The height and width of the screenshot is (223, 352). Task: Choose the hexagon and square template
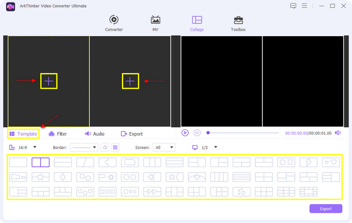pos(286,162)
